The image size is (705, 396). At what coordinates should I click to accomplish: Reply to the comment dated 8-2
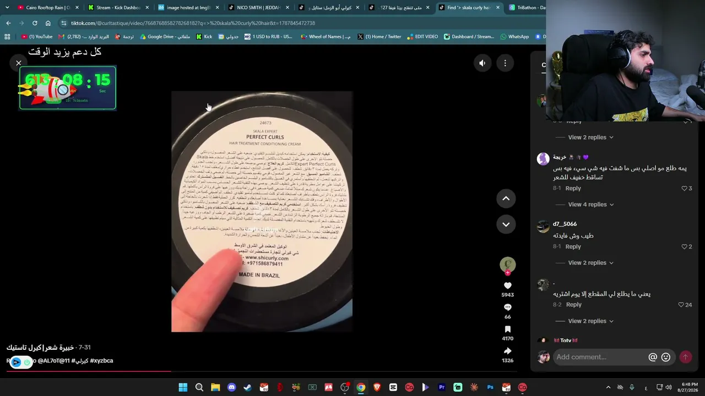click(573, 305)
